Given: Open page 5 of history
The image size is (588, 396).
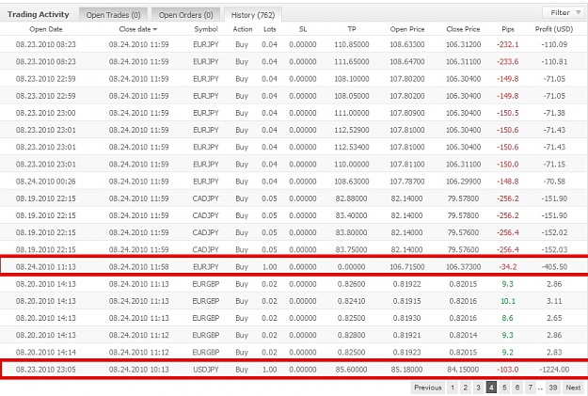Looking at the screenshot, I should 504,388.
